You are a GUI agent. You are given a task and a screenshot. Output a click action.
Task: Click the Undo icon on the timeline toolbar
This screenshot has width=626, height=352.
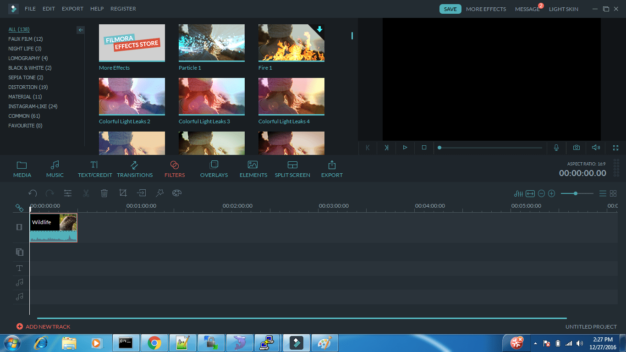[x=33, y=193]
